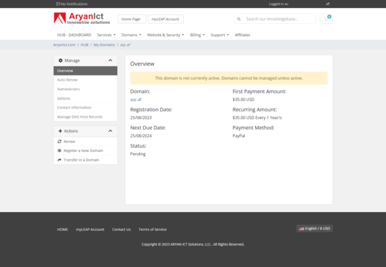Click Terms of Service footer link
386x267 pixels.
tap(153, 230)
